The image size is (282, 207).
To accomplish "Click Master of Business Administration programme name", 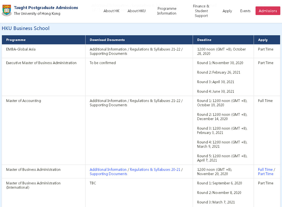I will tap(33, 169).
